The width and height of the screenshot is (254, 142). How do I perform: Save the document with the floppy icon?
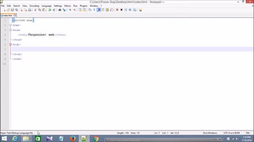tap(12, 10)
